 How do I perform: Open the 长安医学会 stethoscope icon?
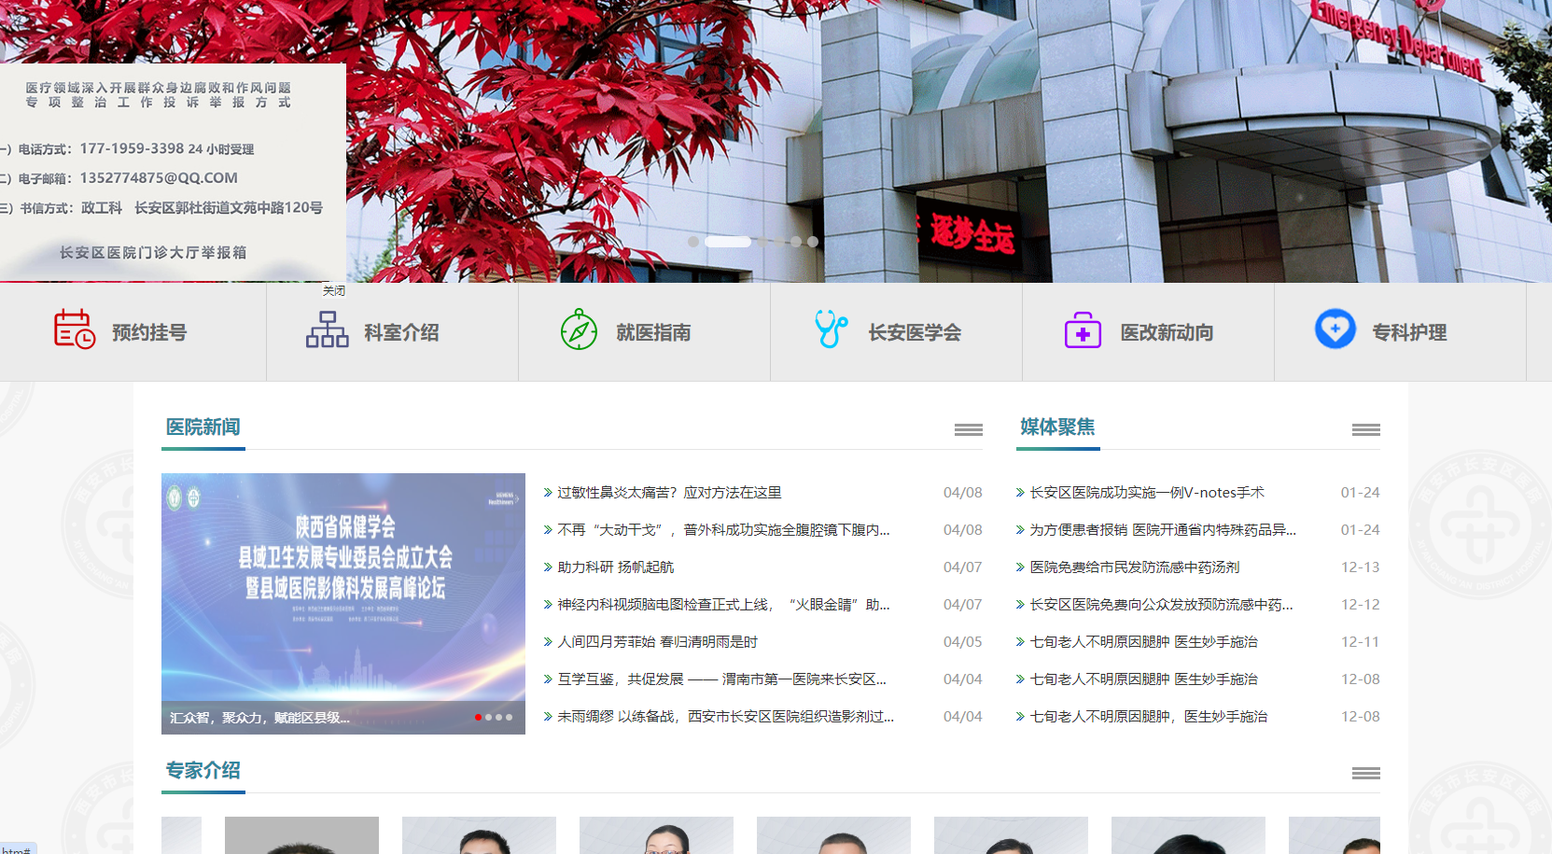coord(831,329)
